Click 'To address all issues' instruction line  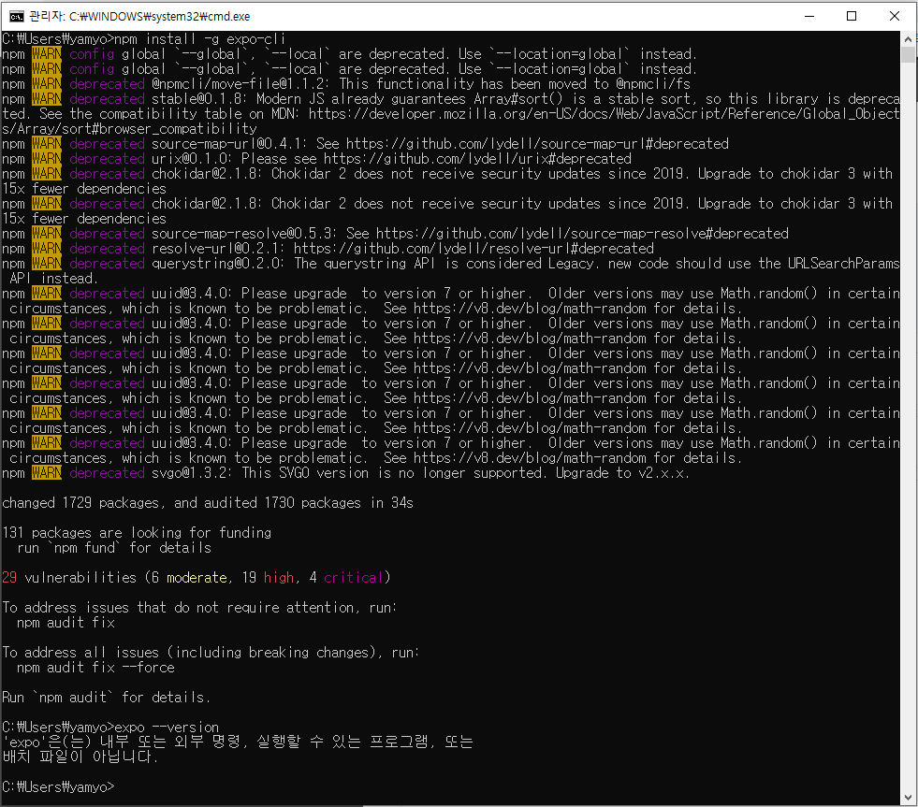211,653
